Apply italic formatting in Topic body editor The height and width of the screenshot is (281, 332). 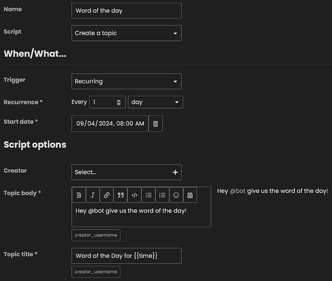pyautogui.click(x=93, y=195)
